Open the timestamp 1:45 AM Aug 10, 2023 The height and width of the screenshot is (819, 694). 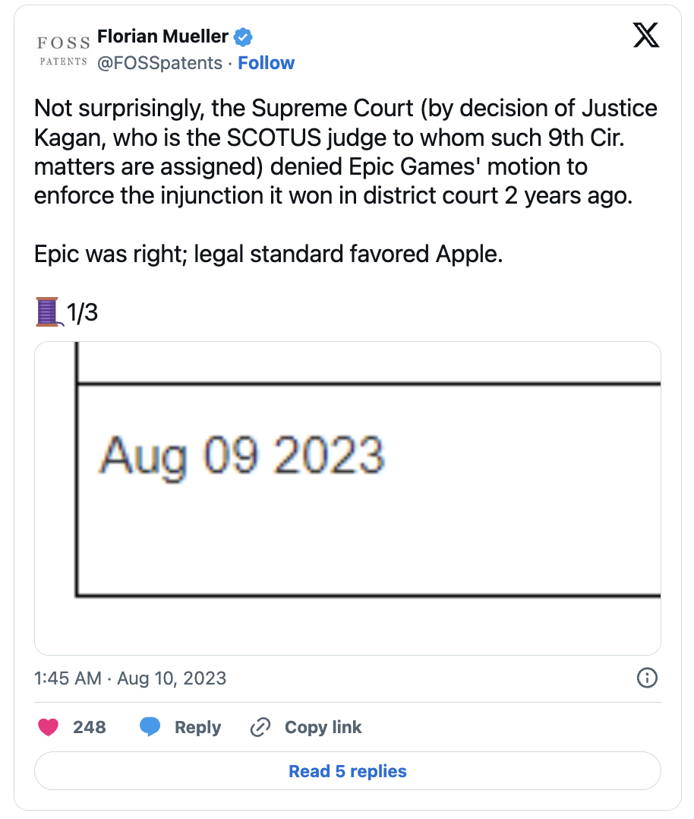pos(130,678)
